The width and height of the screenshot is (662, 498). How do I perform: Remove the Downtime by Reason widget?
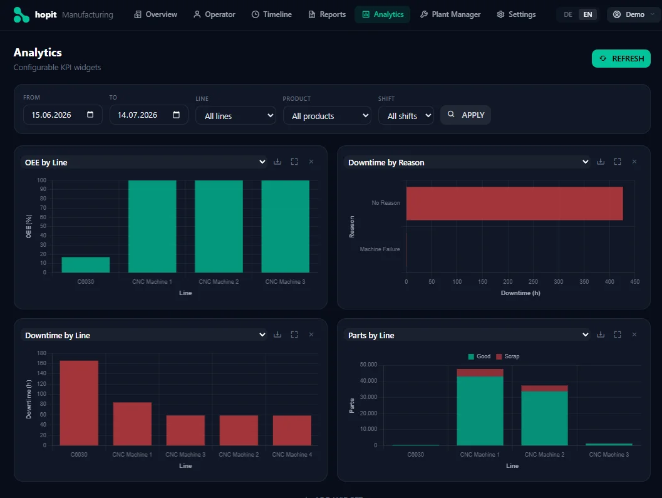(634, 162)
